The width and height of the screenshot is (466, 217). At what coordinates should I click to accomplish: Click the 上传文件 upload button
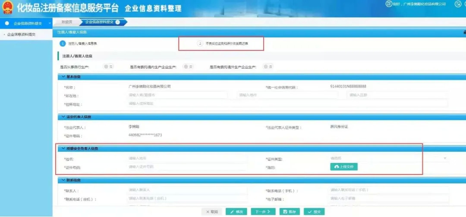344,167
